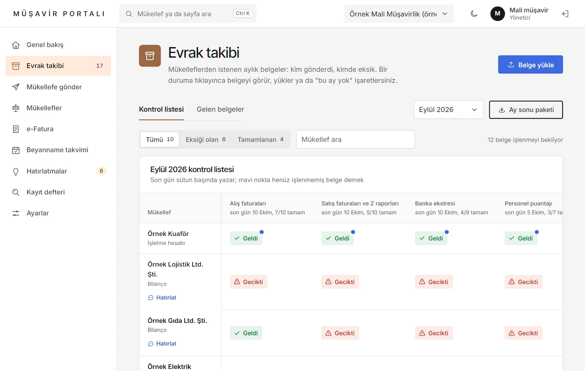Viewport: 585px width, 371px height.
Task: Open the Eylül 2026 month selector
Action: pos(448,110)
